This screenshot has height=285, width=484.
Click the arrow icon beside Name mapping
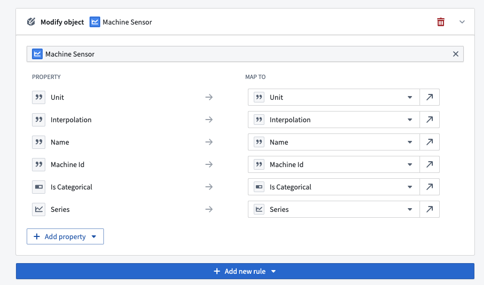[430, 142]
